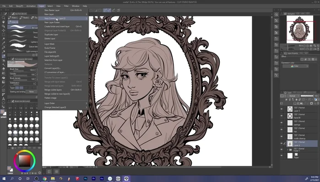Open the Starting and ending None dropdown
The image size is (320, 182).
(x=32, y=92)
